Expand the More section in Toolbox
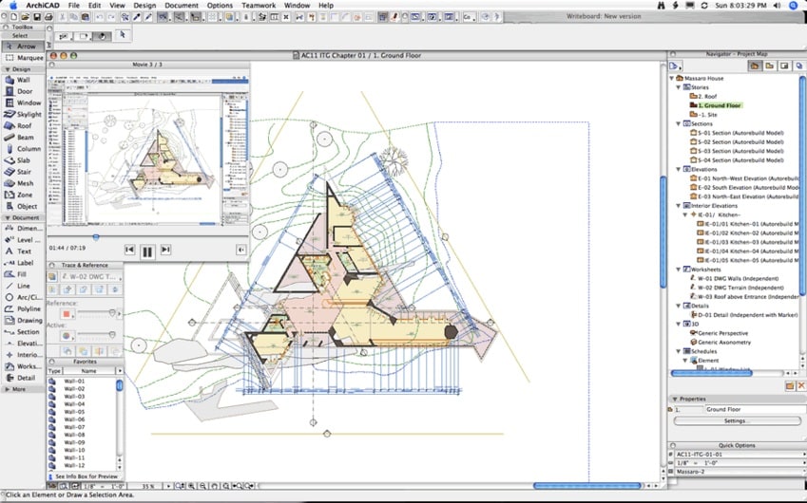 [8, 389]
